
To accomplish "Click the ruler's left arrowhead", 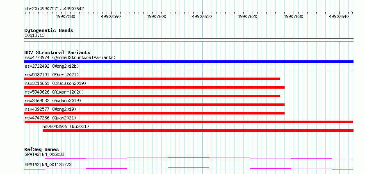I will [x=25, y=13].
